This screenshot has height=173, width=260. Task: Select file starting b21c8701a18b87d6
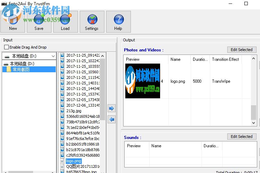83,150
